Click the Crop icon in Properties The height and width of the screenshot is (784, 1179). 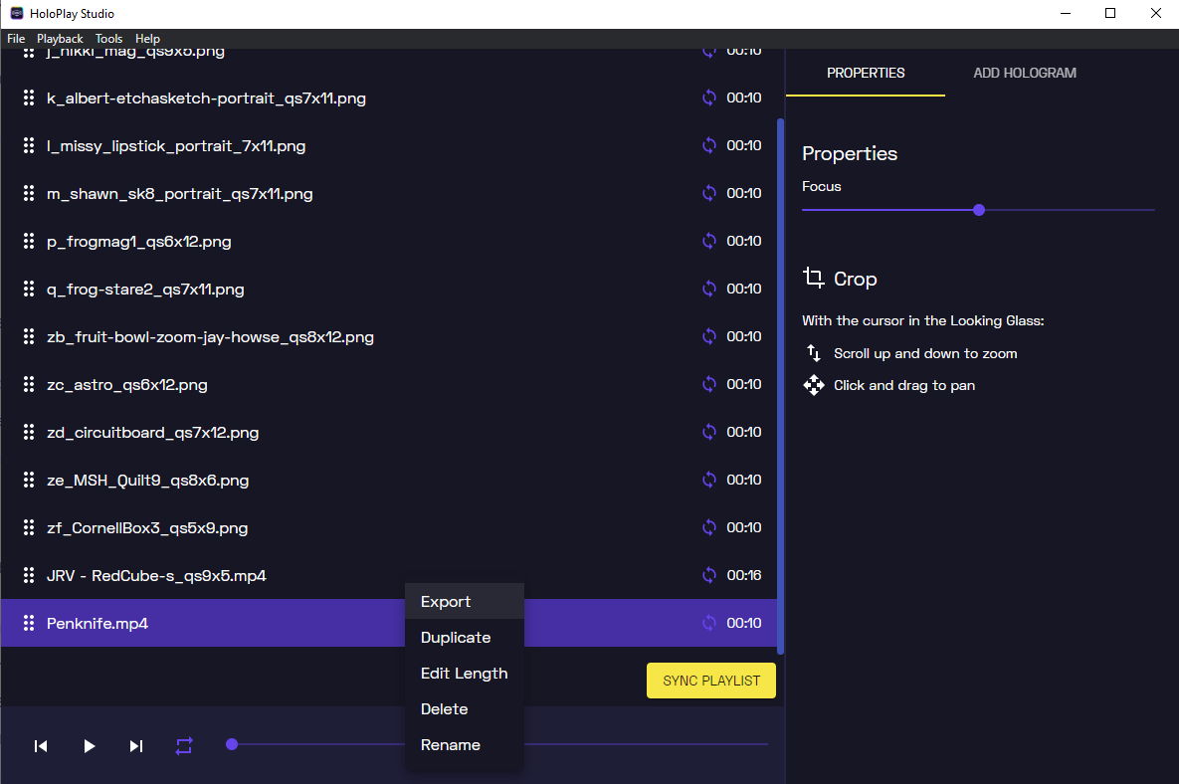(x=814, y=279)
